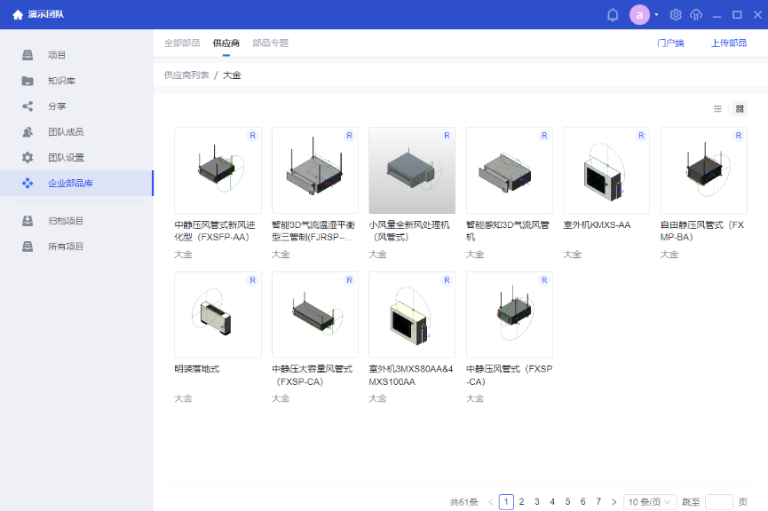Viewport: 768px width, 511px height.
Task: Select page 1 in pagination
Action: tap(506, 502)
